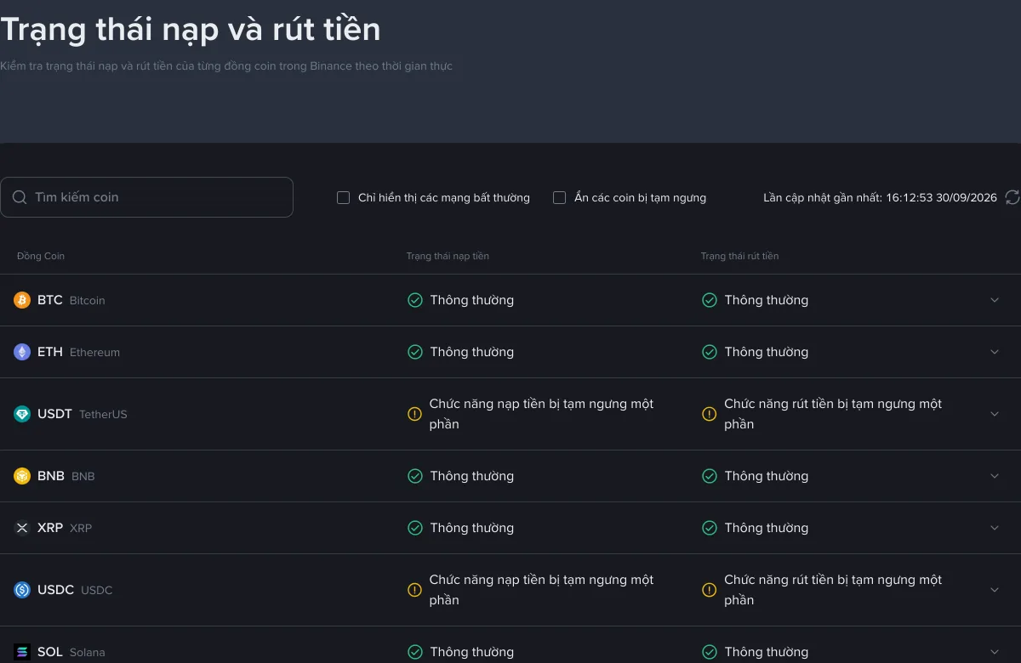Image resolution: width=1021 pixels, height=663 pixels.
Task: Click the XRP coin logo icon
Action: click(22, 528)
